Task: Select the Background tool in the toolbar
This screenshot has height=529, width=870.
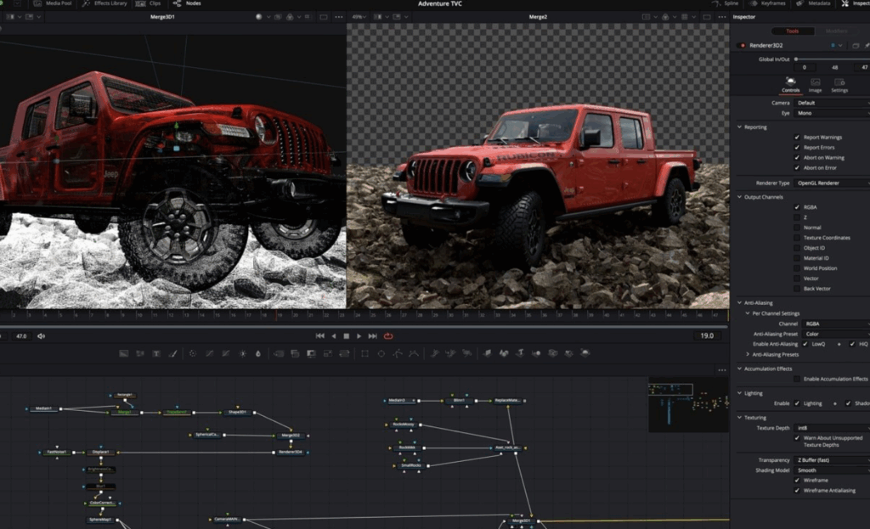Action: point(124,353)
